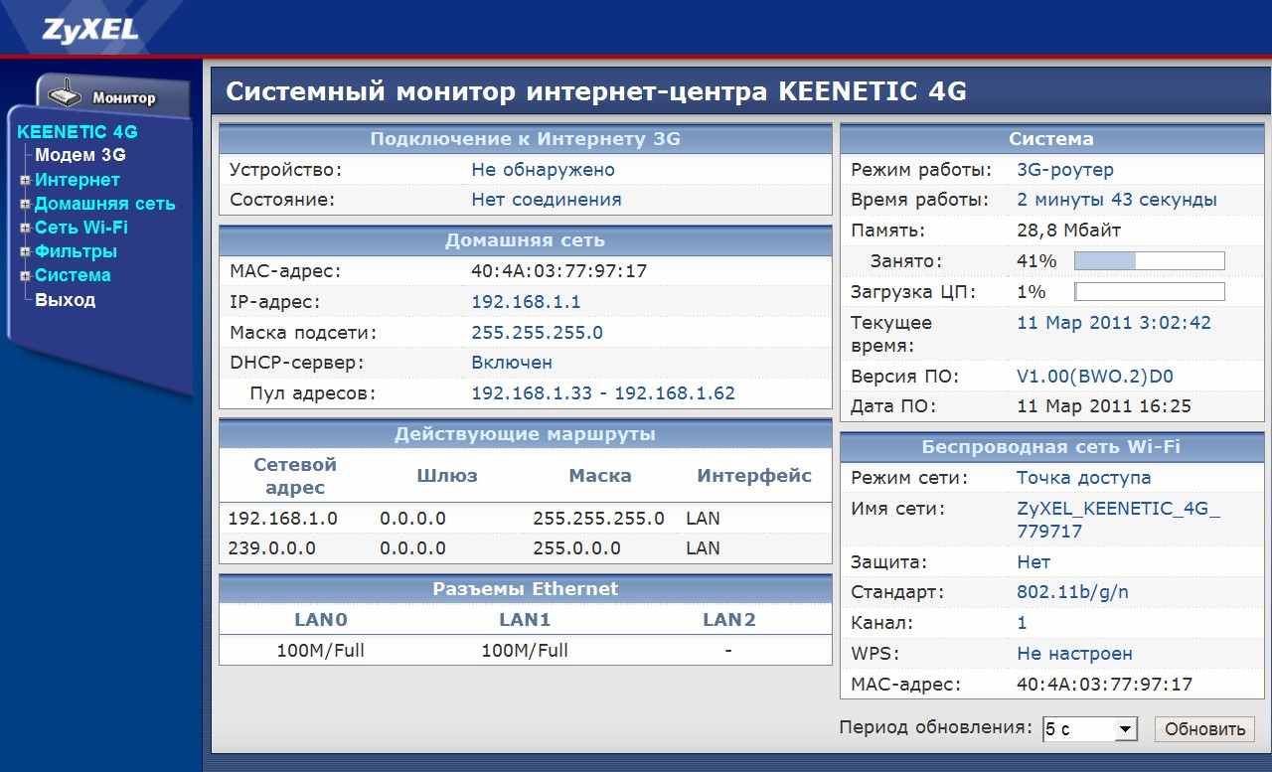
Task: Click the LAN1 column header
Action: pyautogui.click(x=525, y=620)
